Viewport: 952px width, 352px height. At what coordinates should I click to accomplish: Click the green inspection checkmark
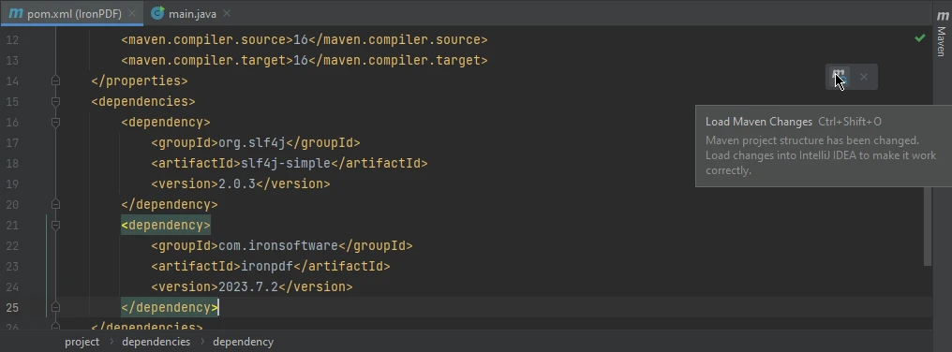pos(920,38)
